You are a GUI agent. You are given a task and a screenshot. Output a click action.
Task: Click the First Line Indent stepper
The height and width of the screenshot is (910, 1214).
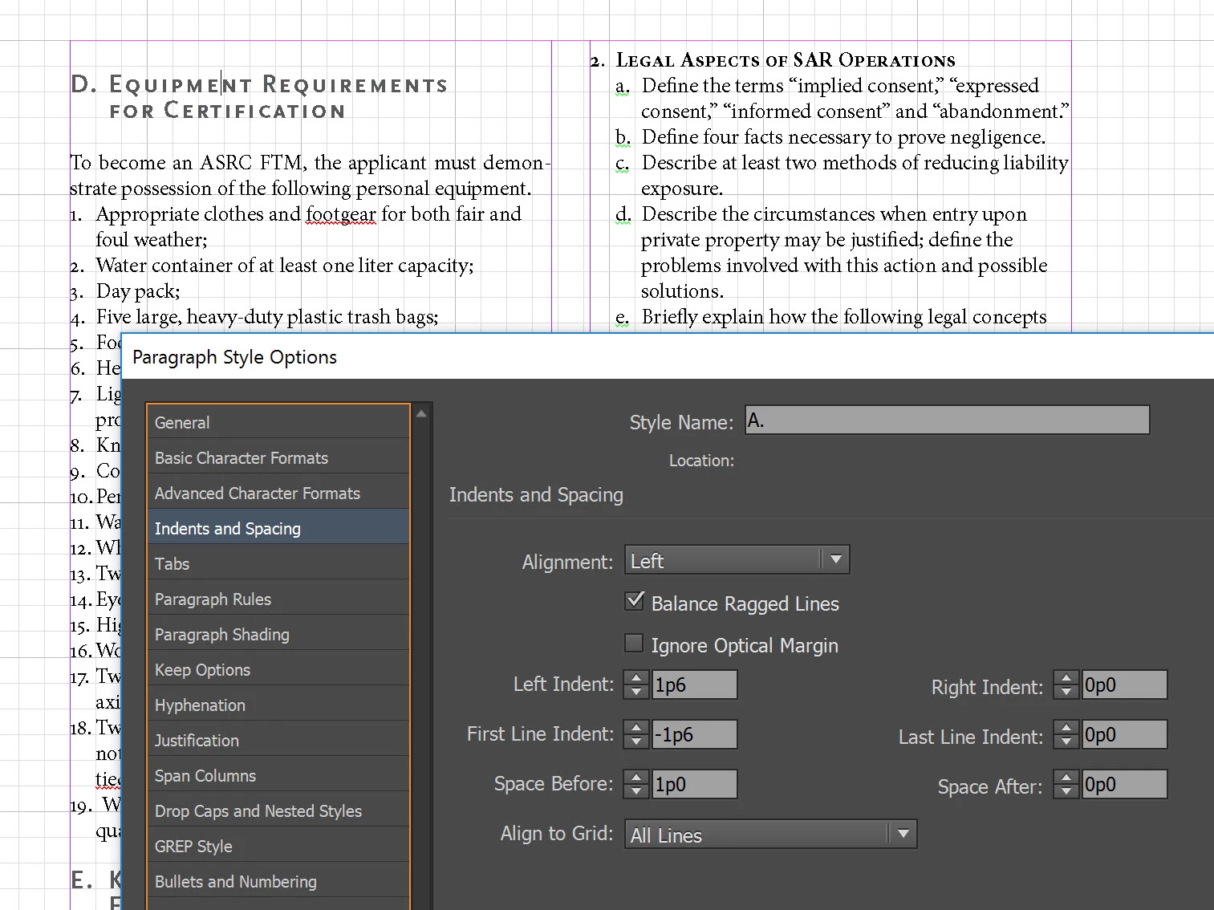pos(636,734)
